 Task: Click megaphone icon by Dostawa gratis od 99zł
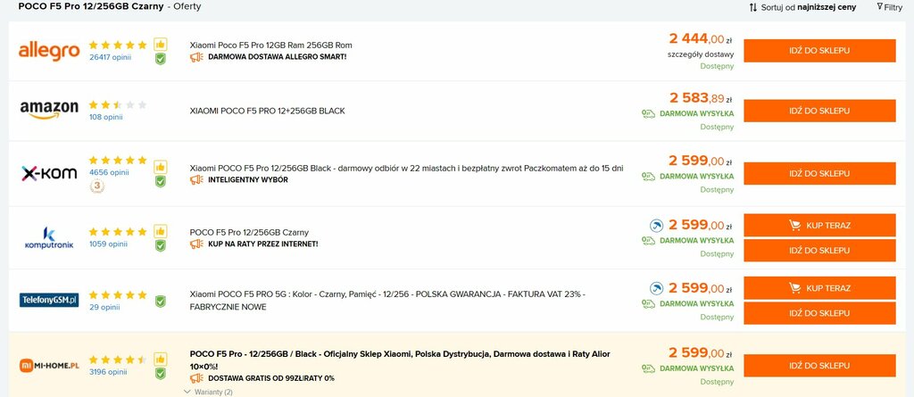click(196, 377)
